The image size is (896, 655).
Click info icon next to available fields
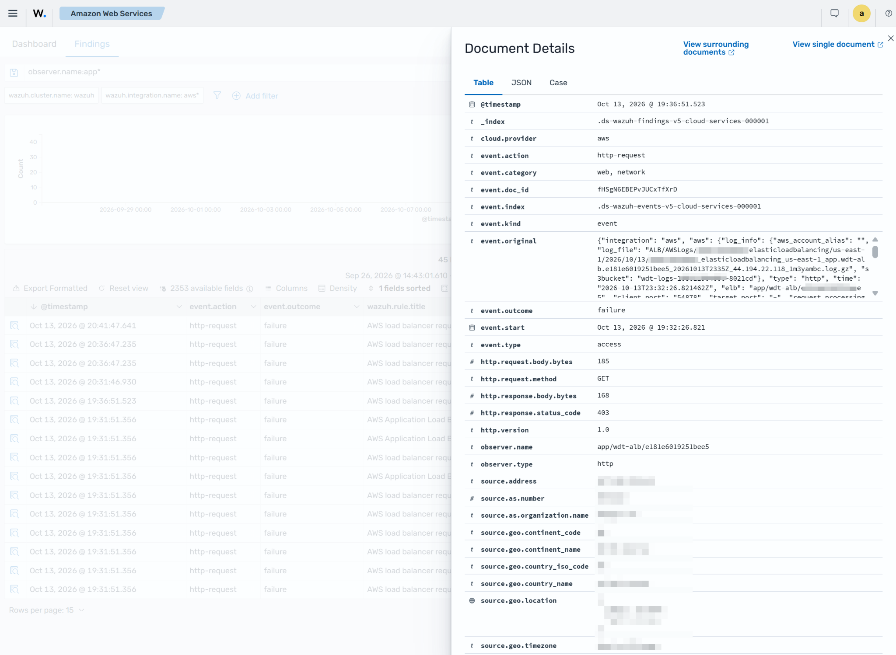(x=250, y=289)
